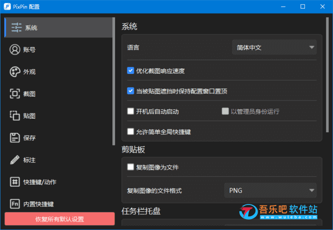Go to 截图 settings label
This screenshot has width=333, height=230.
(29, 94)
